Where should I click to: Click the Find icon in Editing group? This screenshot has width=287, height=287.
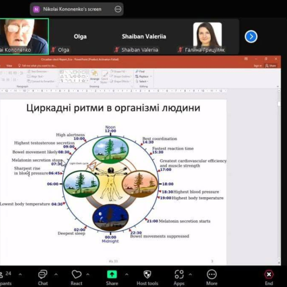pyautogui.click(x=140, y=71)
